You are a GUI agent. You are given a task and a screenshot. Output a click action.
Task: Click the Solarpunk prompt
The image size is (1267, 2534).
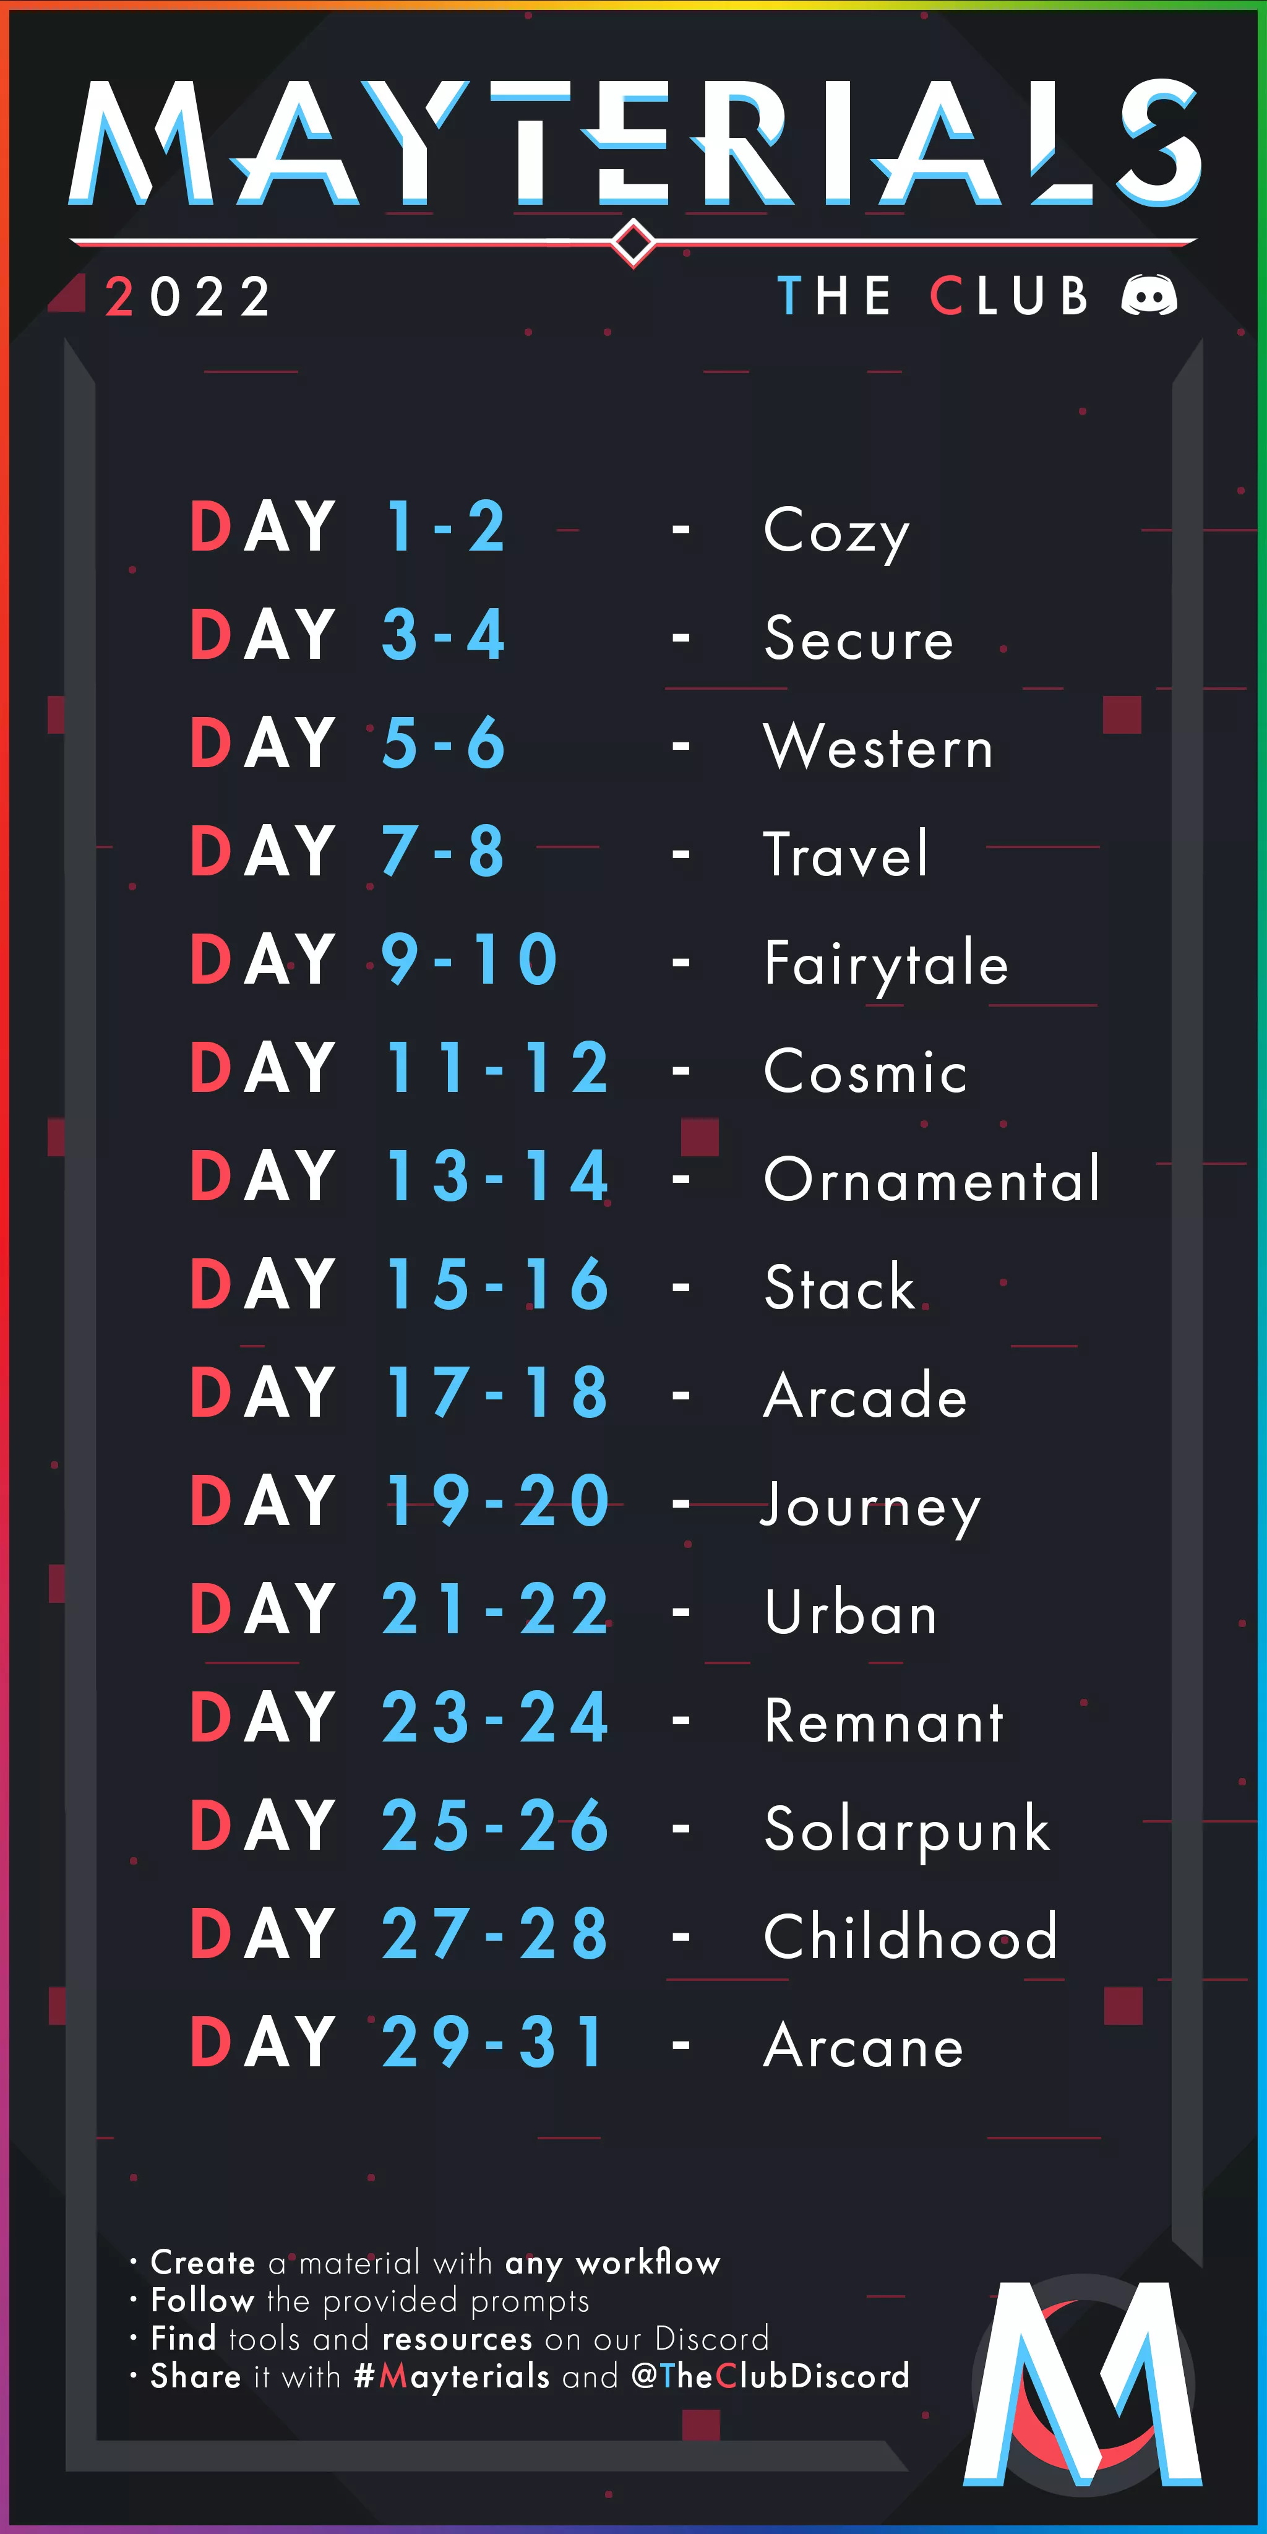(907, 1829)
